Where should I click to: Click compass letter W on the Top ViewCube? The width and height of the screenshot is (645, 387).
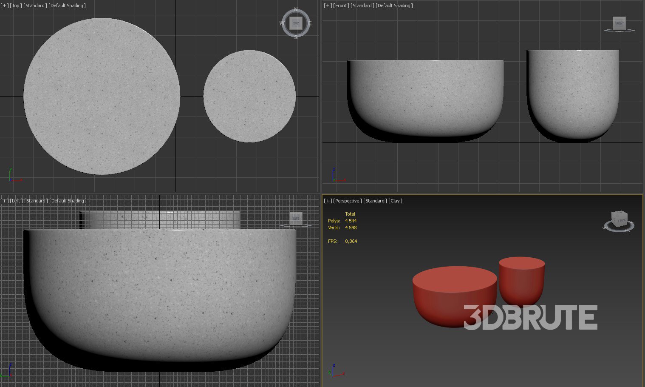click(x=282, y=23)
